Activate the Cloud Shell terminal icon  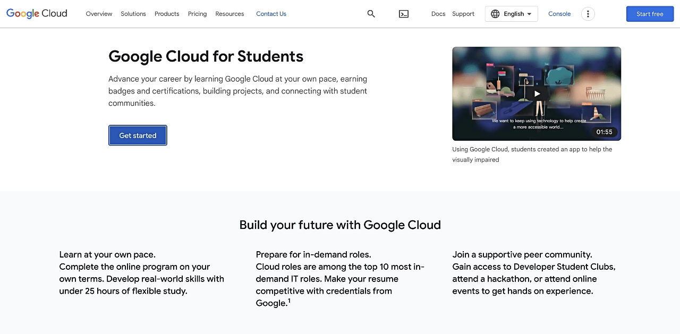click(x=404, y=14)
